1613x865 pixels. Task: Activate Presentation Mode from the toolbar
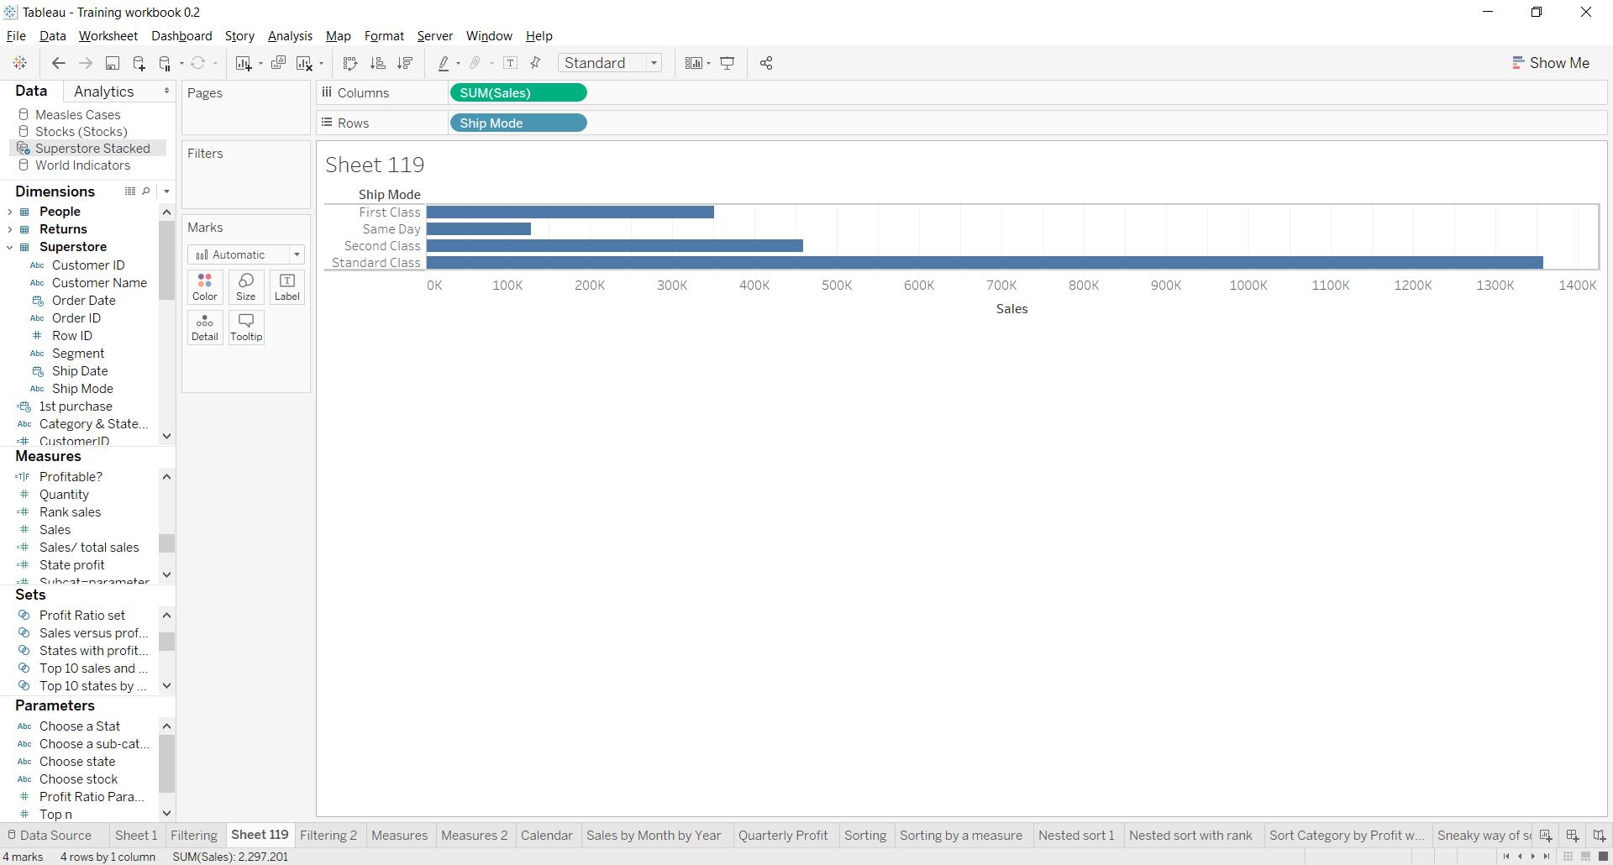point(727,63)
